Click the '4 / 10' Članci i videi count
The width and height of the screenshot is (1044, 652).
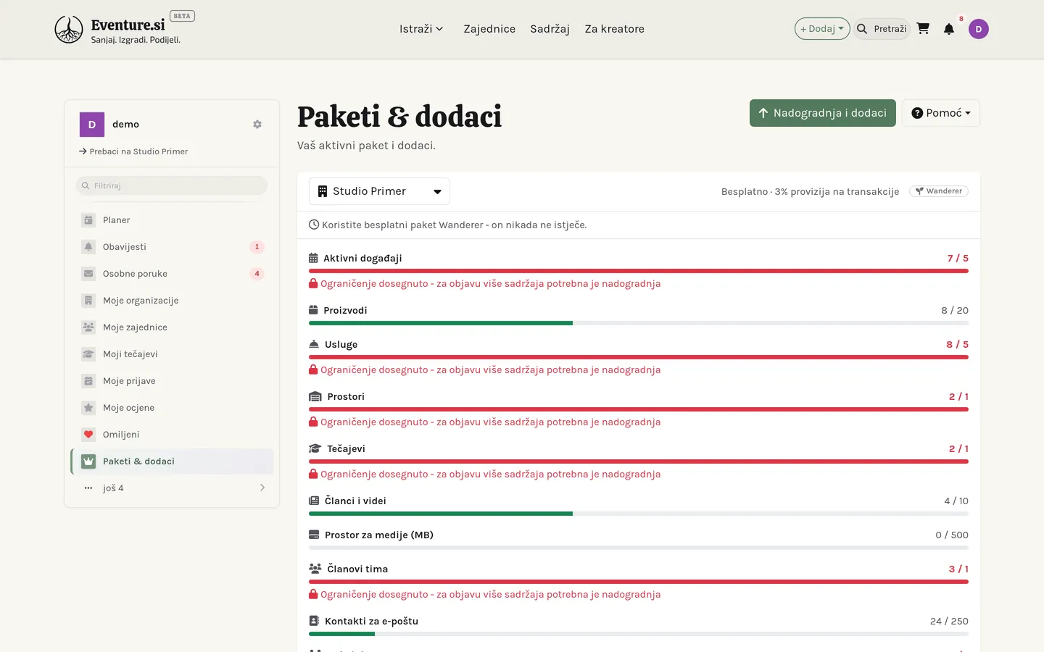tap(956, 501)
